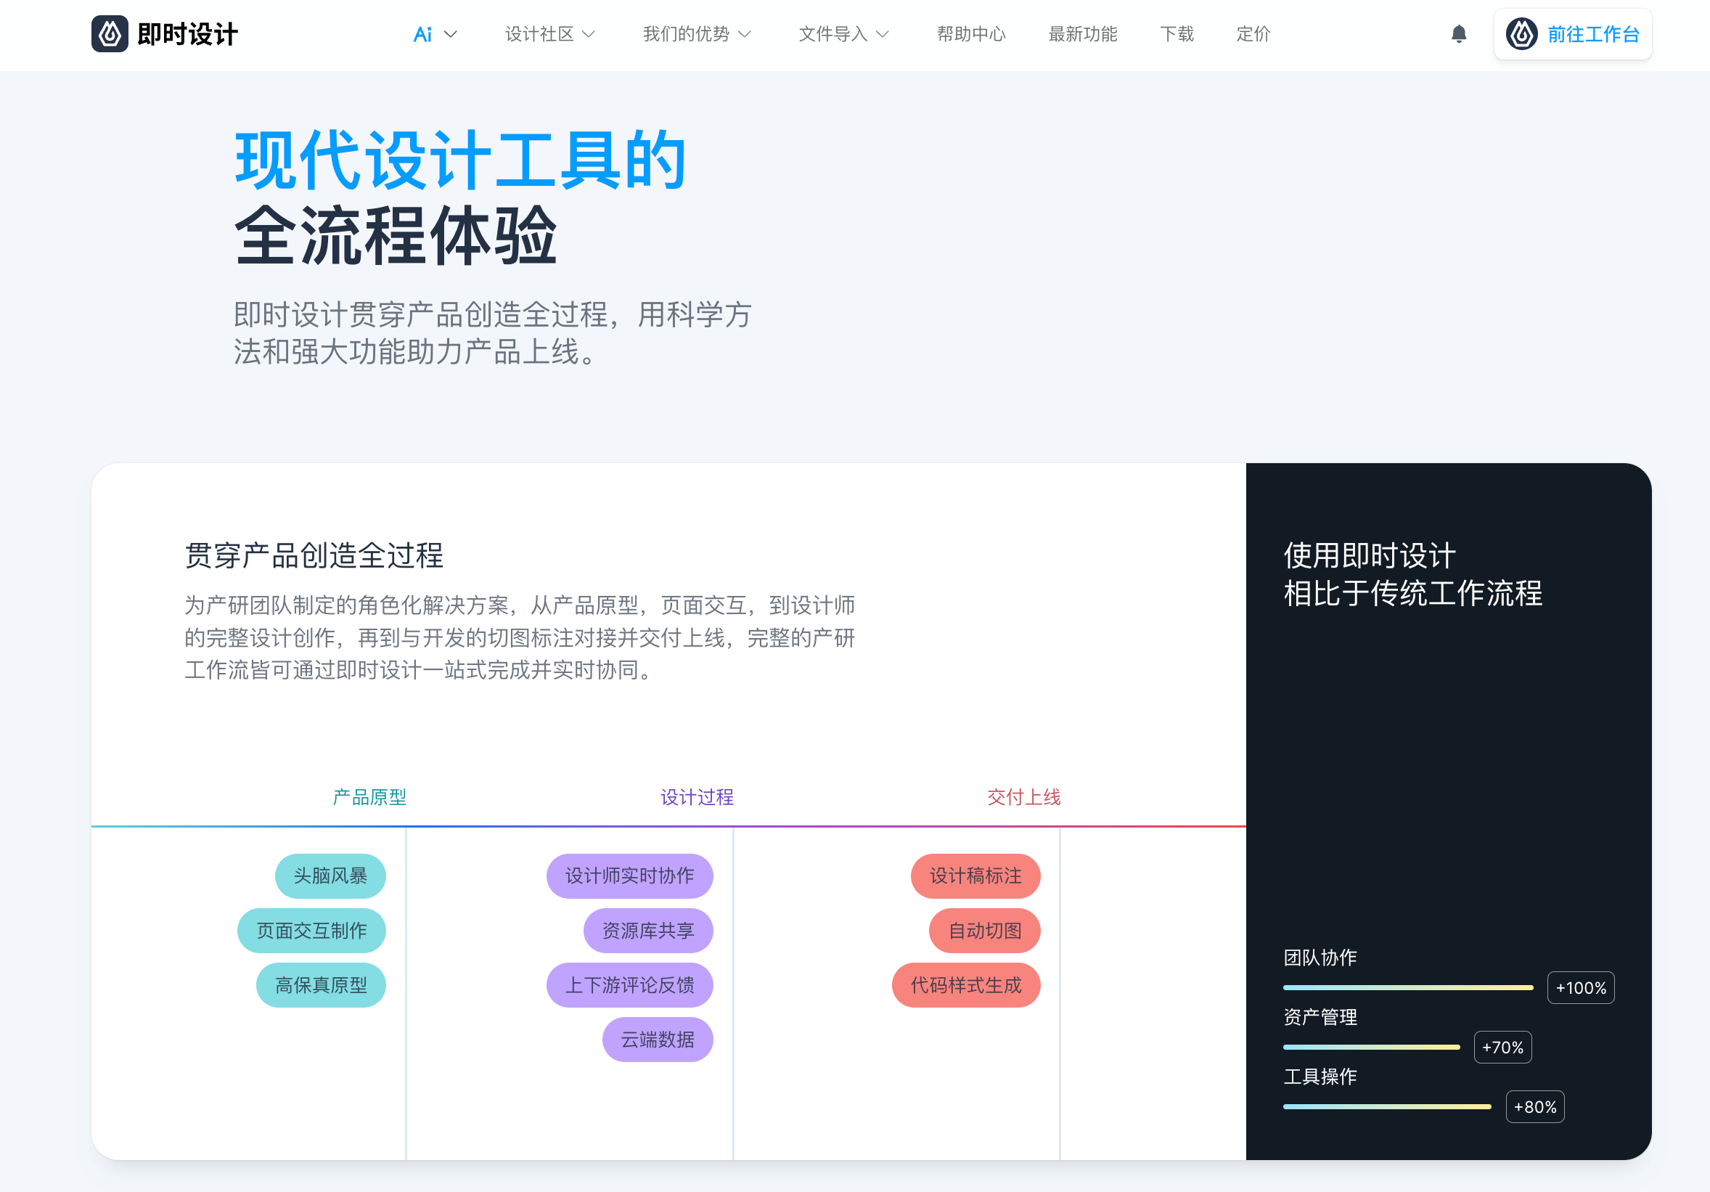Click the 现代设计工具的 headline
The image size is (1710, 1192).
(461, 160)
